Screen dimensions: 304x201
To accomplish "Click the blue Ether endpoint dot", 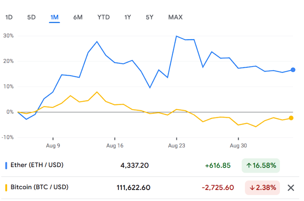I will [x=293, y=70].
